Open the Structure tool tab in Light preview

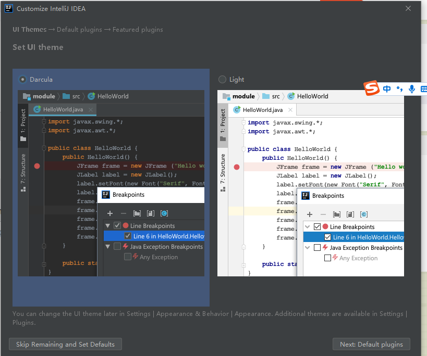click(x=223, y=173)
